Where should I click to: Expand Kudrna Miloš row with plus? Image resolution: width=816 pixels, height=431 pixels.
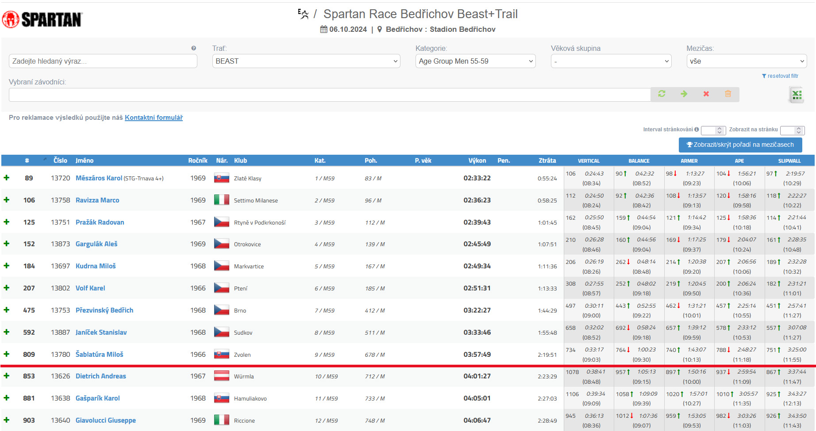point(7,266)
